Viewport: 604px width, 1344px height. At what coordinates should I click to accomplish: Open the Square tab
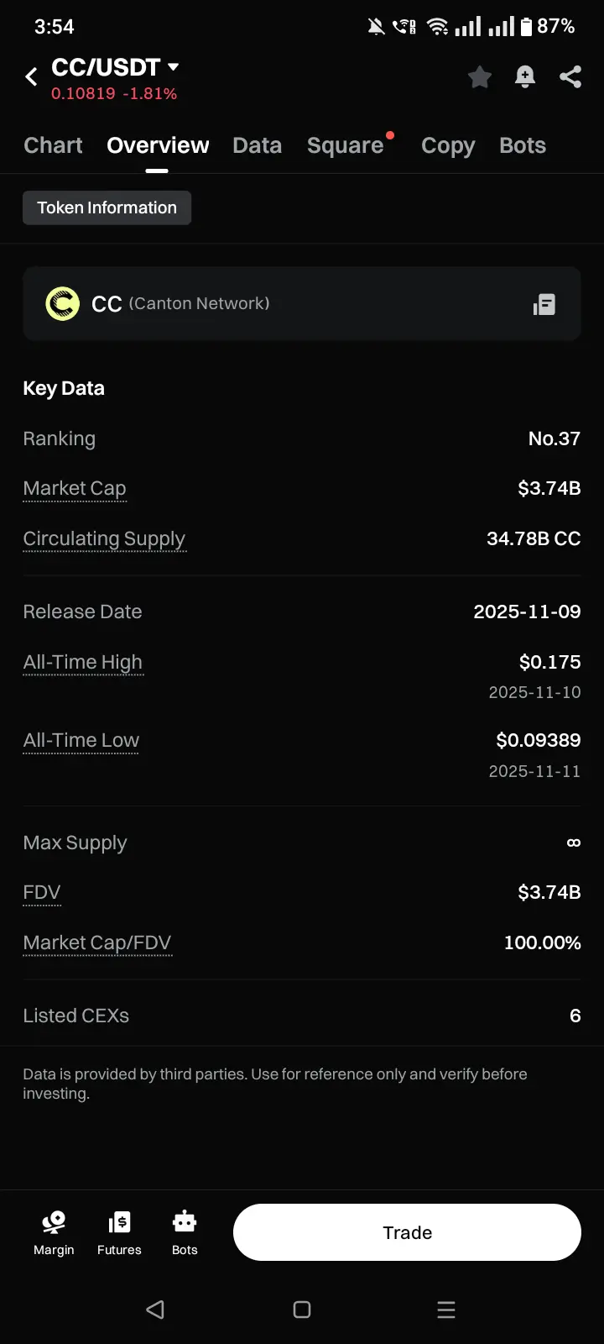coord(346,145)
